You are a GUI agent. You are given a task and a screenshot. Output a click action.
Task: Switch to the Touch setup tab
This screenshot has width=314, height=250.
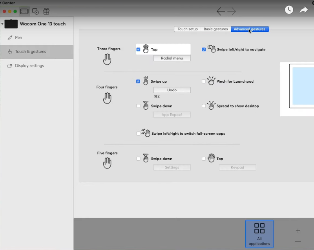188,29
